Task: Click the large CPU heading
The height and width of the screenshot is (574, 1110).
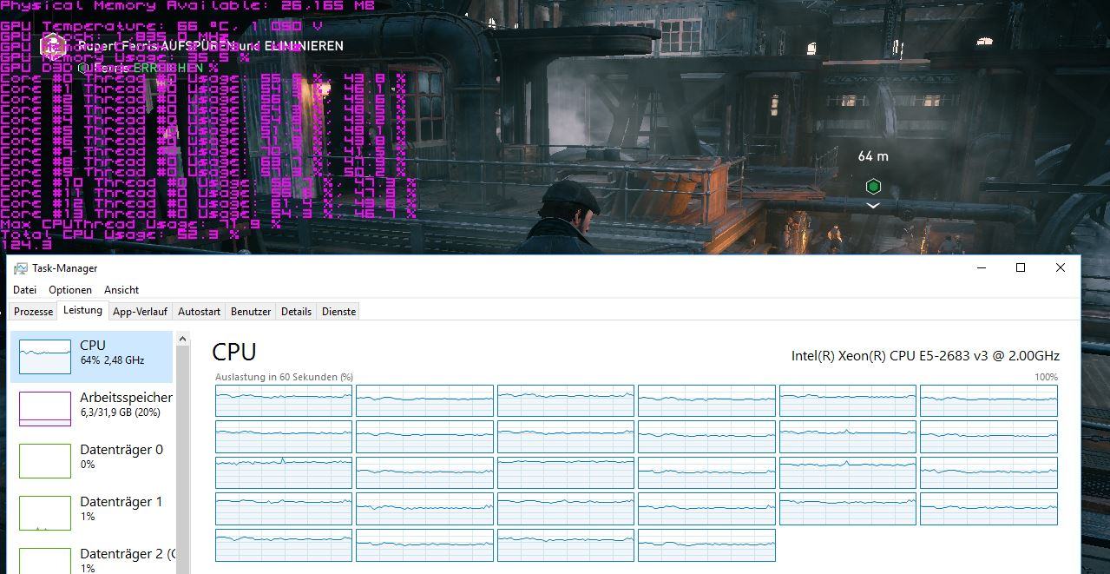Action: click(234, 352)
